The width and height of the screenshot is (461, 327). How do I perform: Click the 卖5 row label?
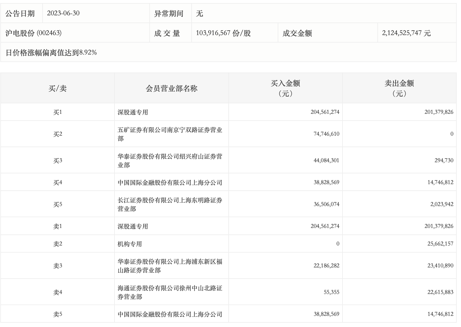pyautogui.click(x=57, y=314)
